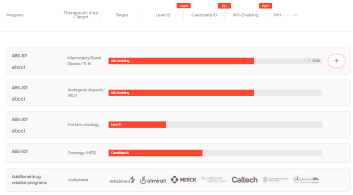The image size is (353, 195).
Task: Open the precisionlife logo
Action: coord(306,180)
